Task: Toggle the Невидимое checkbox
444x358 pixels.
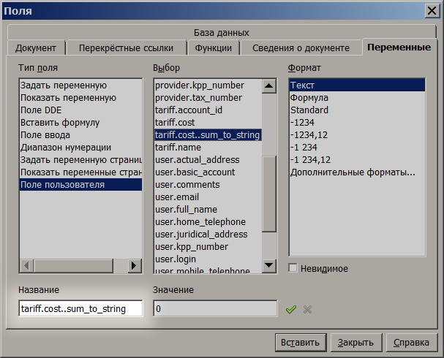Action: point(293,268)
